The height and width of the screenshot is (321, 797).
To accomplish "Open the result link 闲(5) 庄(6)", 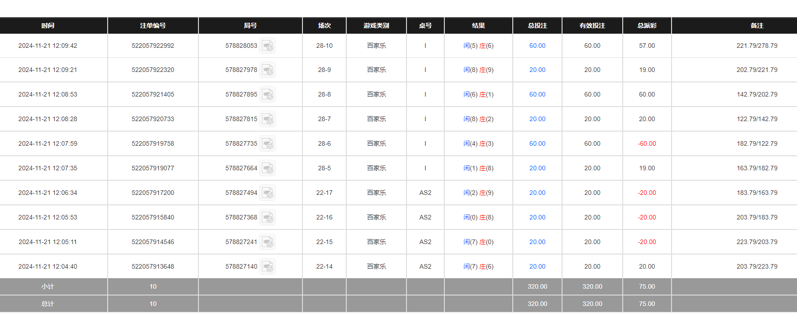I will (478, 46).
